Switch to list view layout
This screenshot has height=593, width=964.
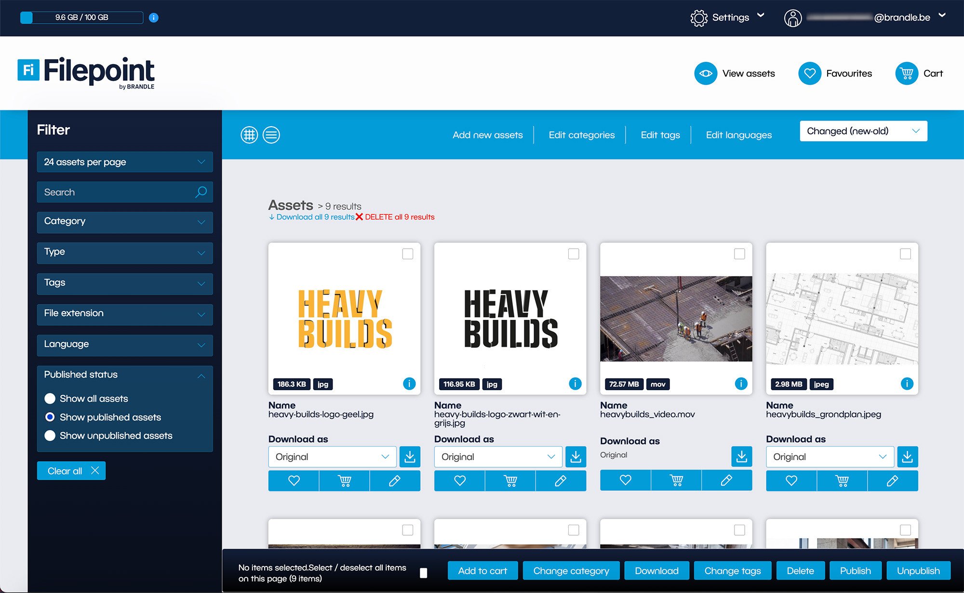click(x=271, y=135)
